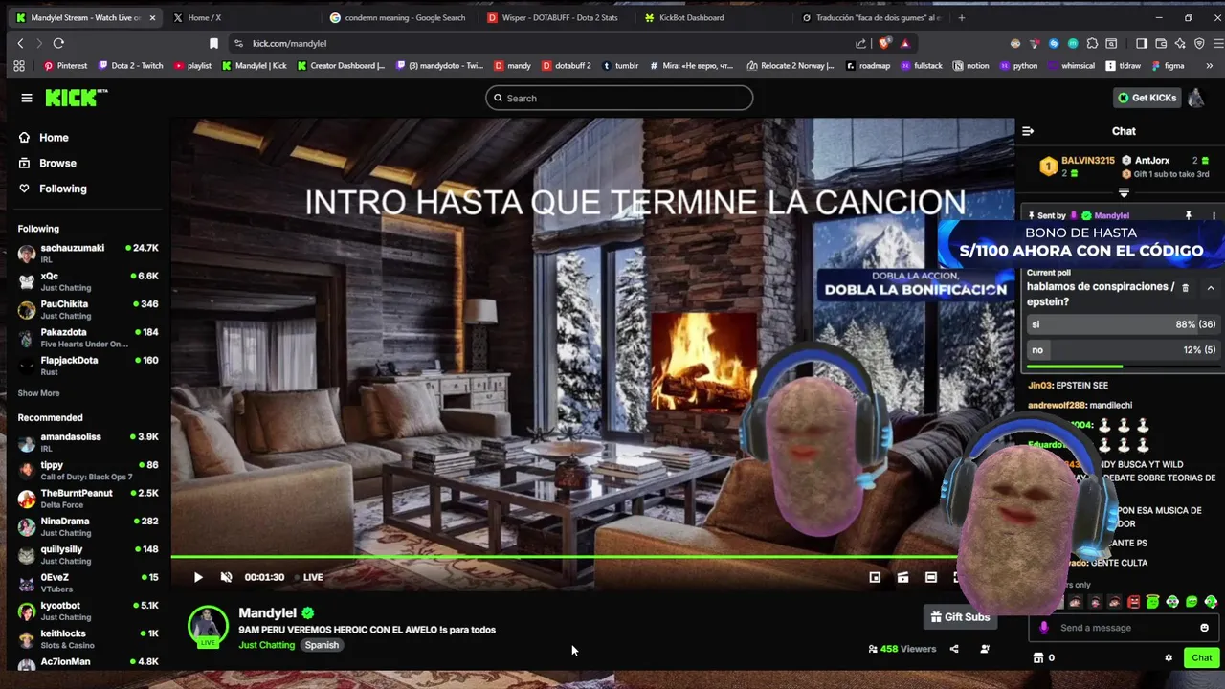The image size is (1225, 689).
Task: Open the emoji picker in chat
Action: [1204, 628]
